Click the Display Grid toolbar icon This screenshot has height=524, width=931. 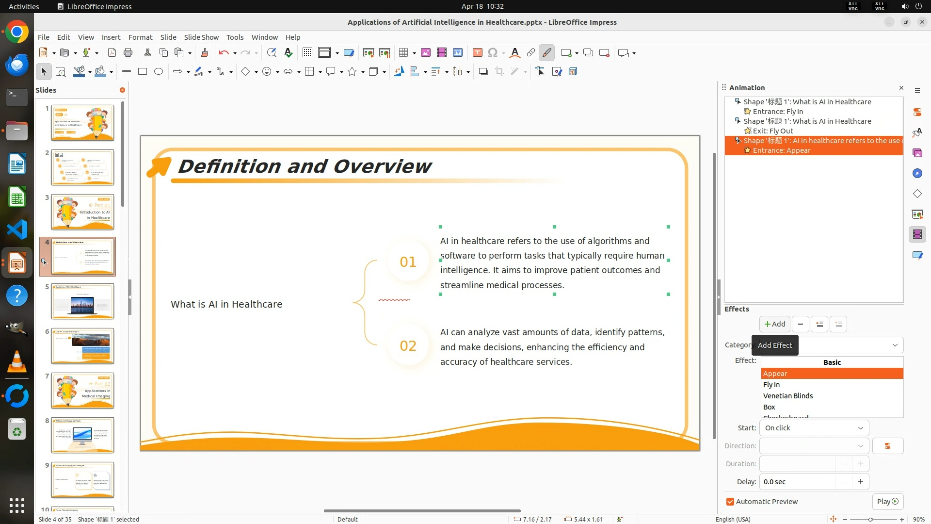pos(307,53)
